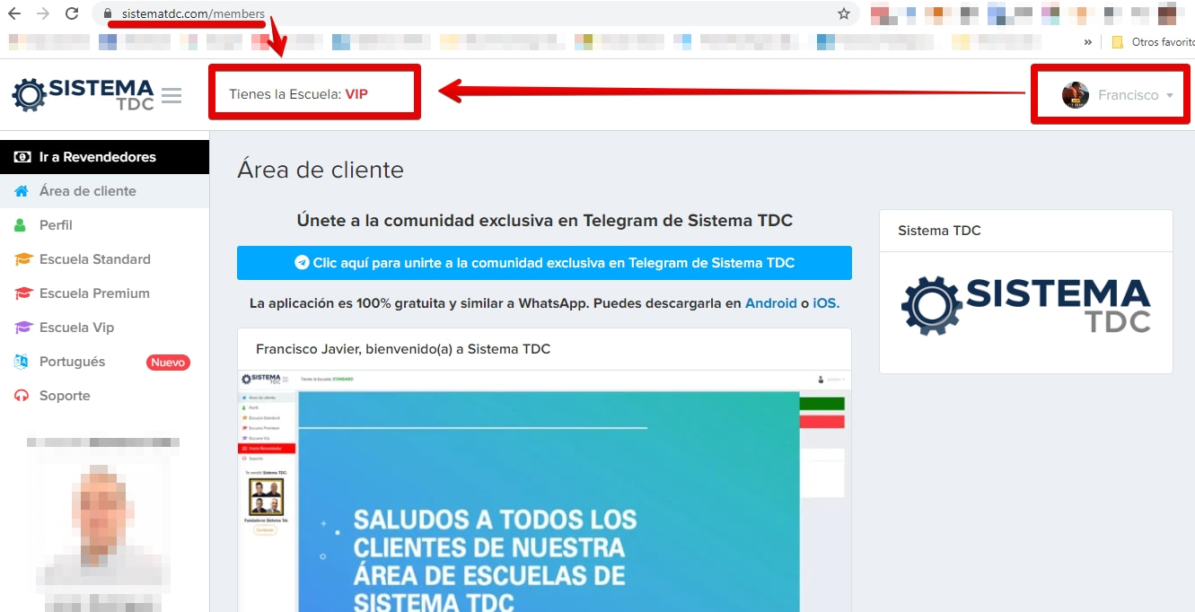Click the welcome video thumbnail
1195x612 pixels.
tap(544, 491)
